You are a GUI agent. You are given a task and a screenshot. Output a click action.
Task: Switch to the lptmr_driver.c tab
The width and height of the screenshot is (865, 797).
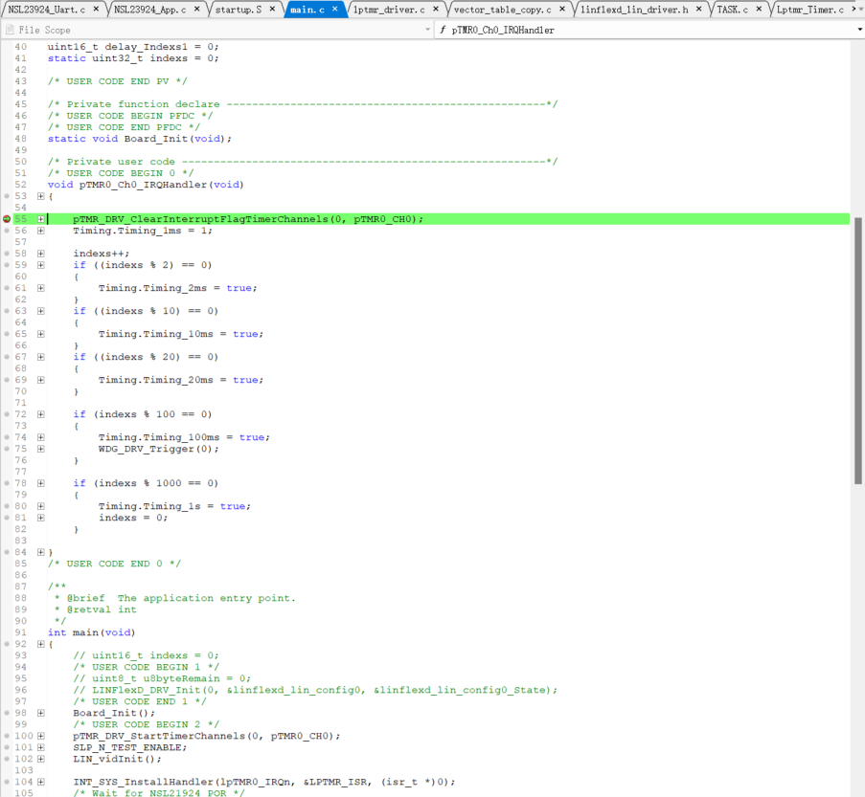(x=389, y=10)
